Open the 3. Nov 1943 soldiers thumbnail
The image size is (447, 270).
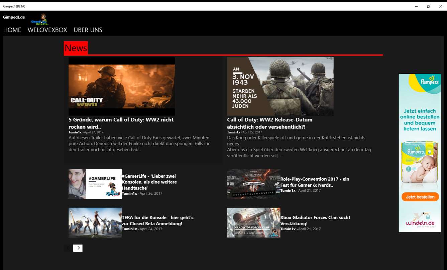coord(280,86)
